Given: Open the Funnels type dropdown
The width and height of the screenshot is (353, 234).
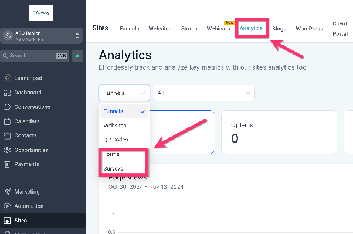Looking at the screenshot, I should 124,93.
